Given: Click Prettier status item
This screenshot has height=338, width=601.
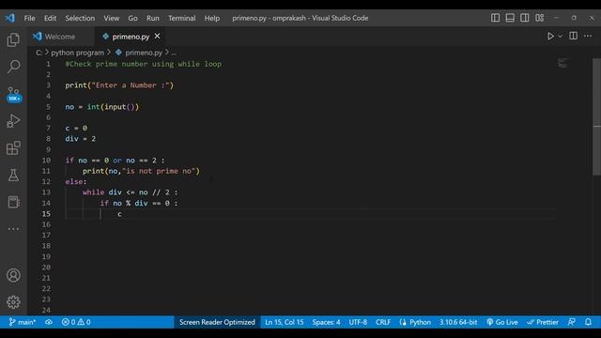Looking at the screenshot, I should pyautogui.click(x=543, y=322).
